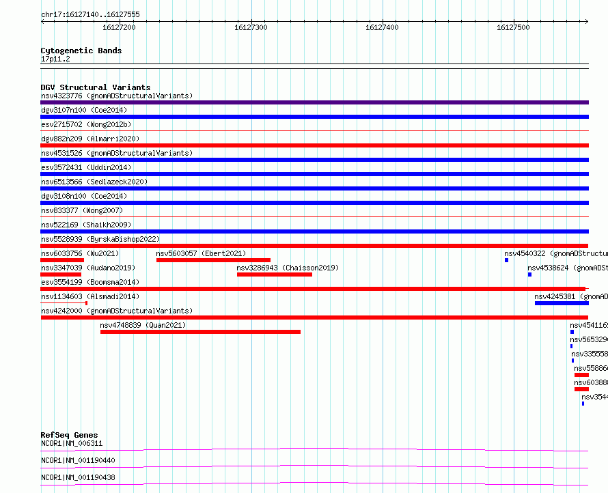Click ruler position 16127400

[x=382, y=27]
